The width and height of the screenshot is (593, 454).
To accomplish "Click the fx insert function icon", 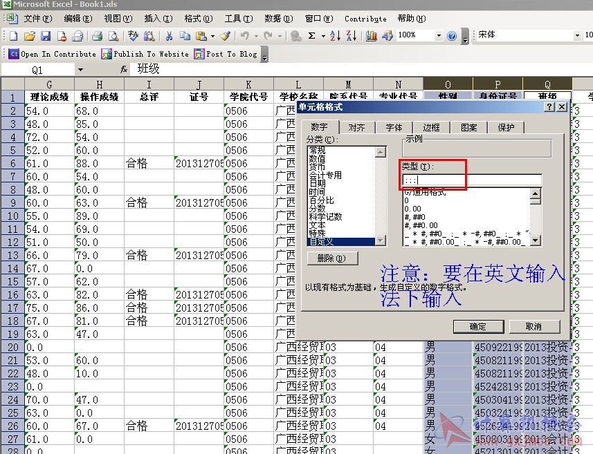I will tap(124, 70).
